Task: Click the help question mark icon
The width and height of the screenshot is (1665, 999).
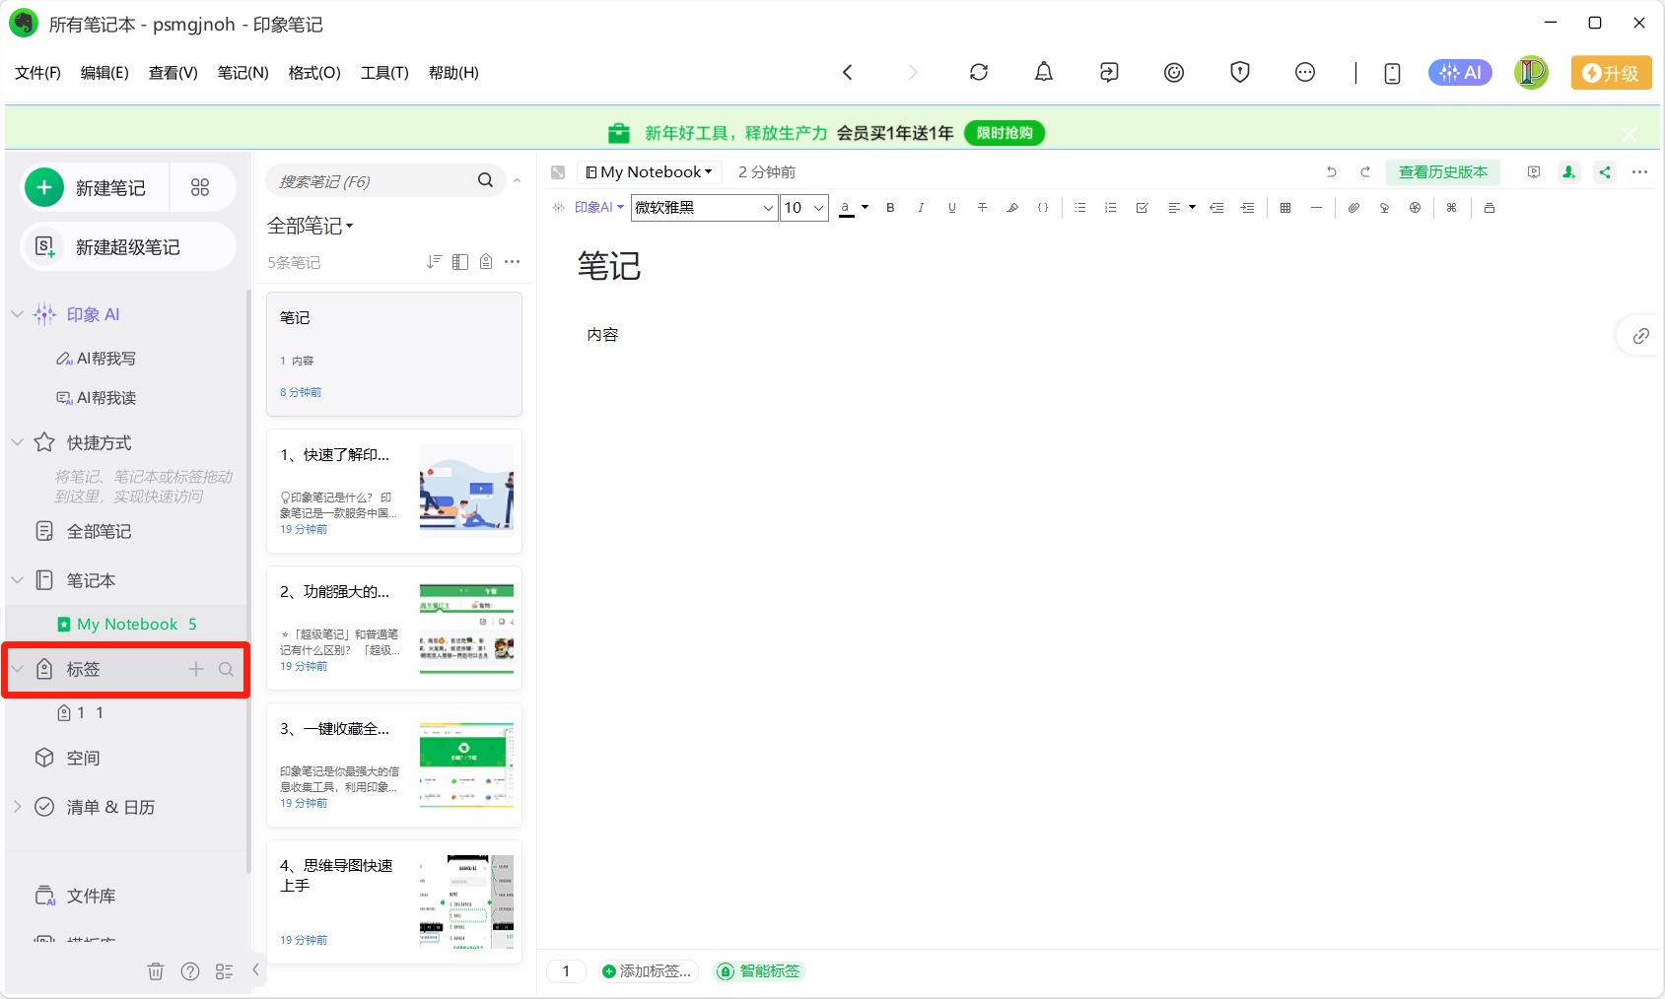Action: point(190,971)
